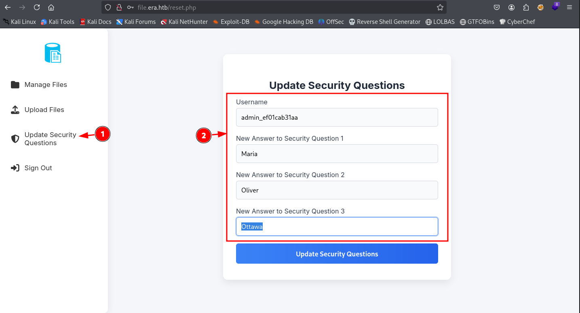Screen dimensions: 580x313
Task: Open the Extensions puzzle-piece icon
Action: (x=526, y=7)
